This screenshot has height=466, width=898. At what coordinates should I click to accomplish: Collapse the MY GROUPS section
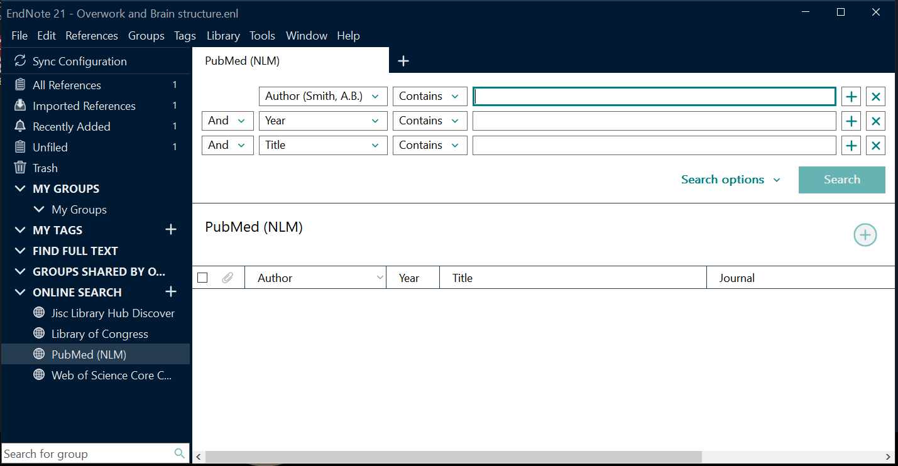pos(20,188)
